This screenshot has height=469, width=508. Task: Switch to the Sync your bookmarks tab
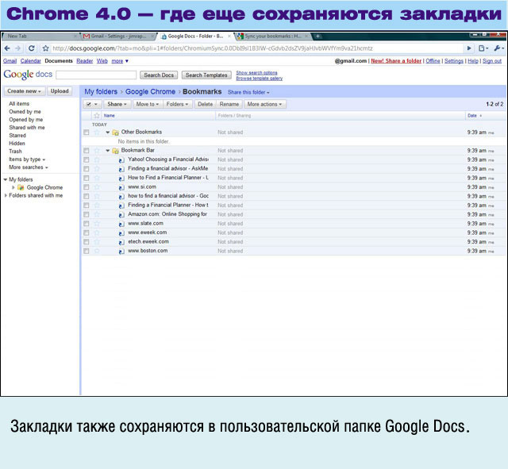(x=273, y=37)
